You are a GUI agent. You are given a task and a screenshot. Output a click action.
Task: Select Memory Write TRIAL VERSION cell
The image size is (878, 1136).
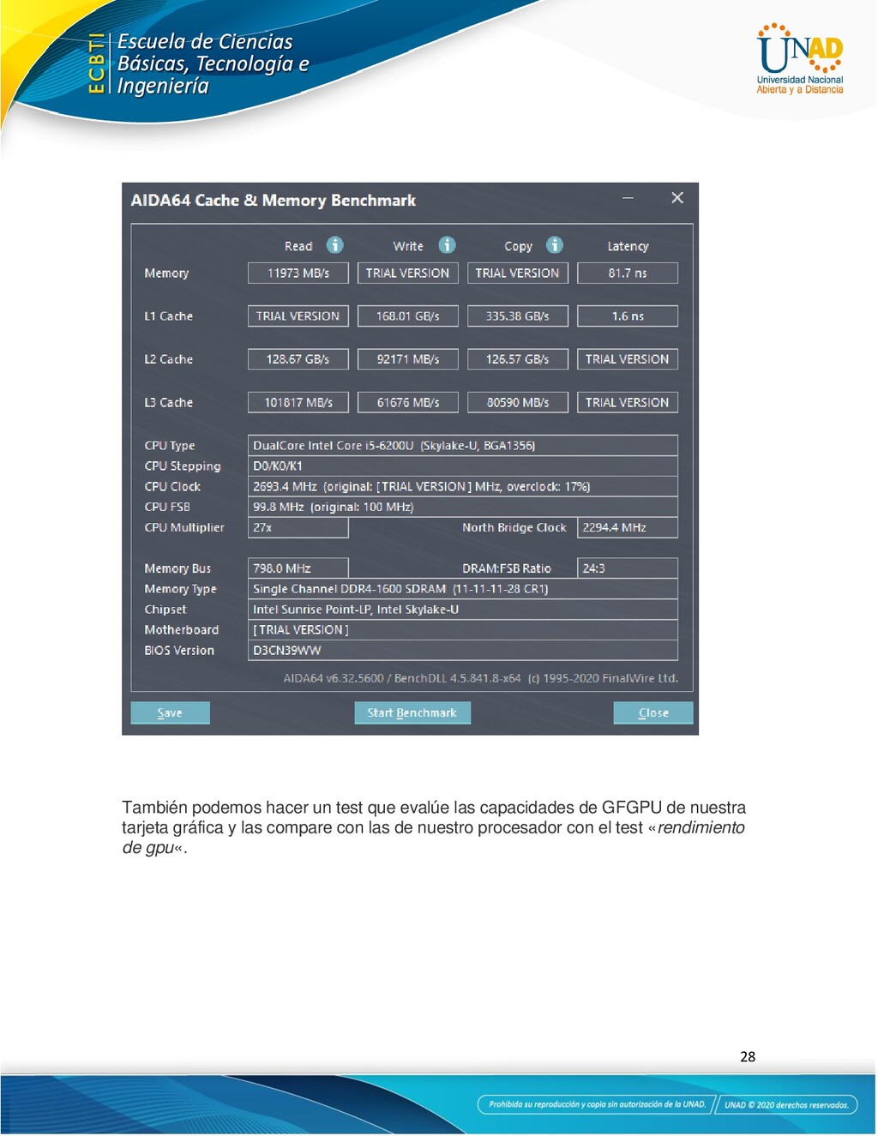[407, 273]
